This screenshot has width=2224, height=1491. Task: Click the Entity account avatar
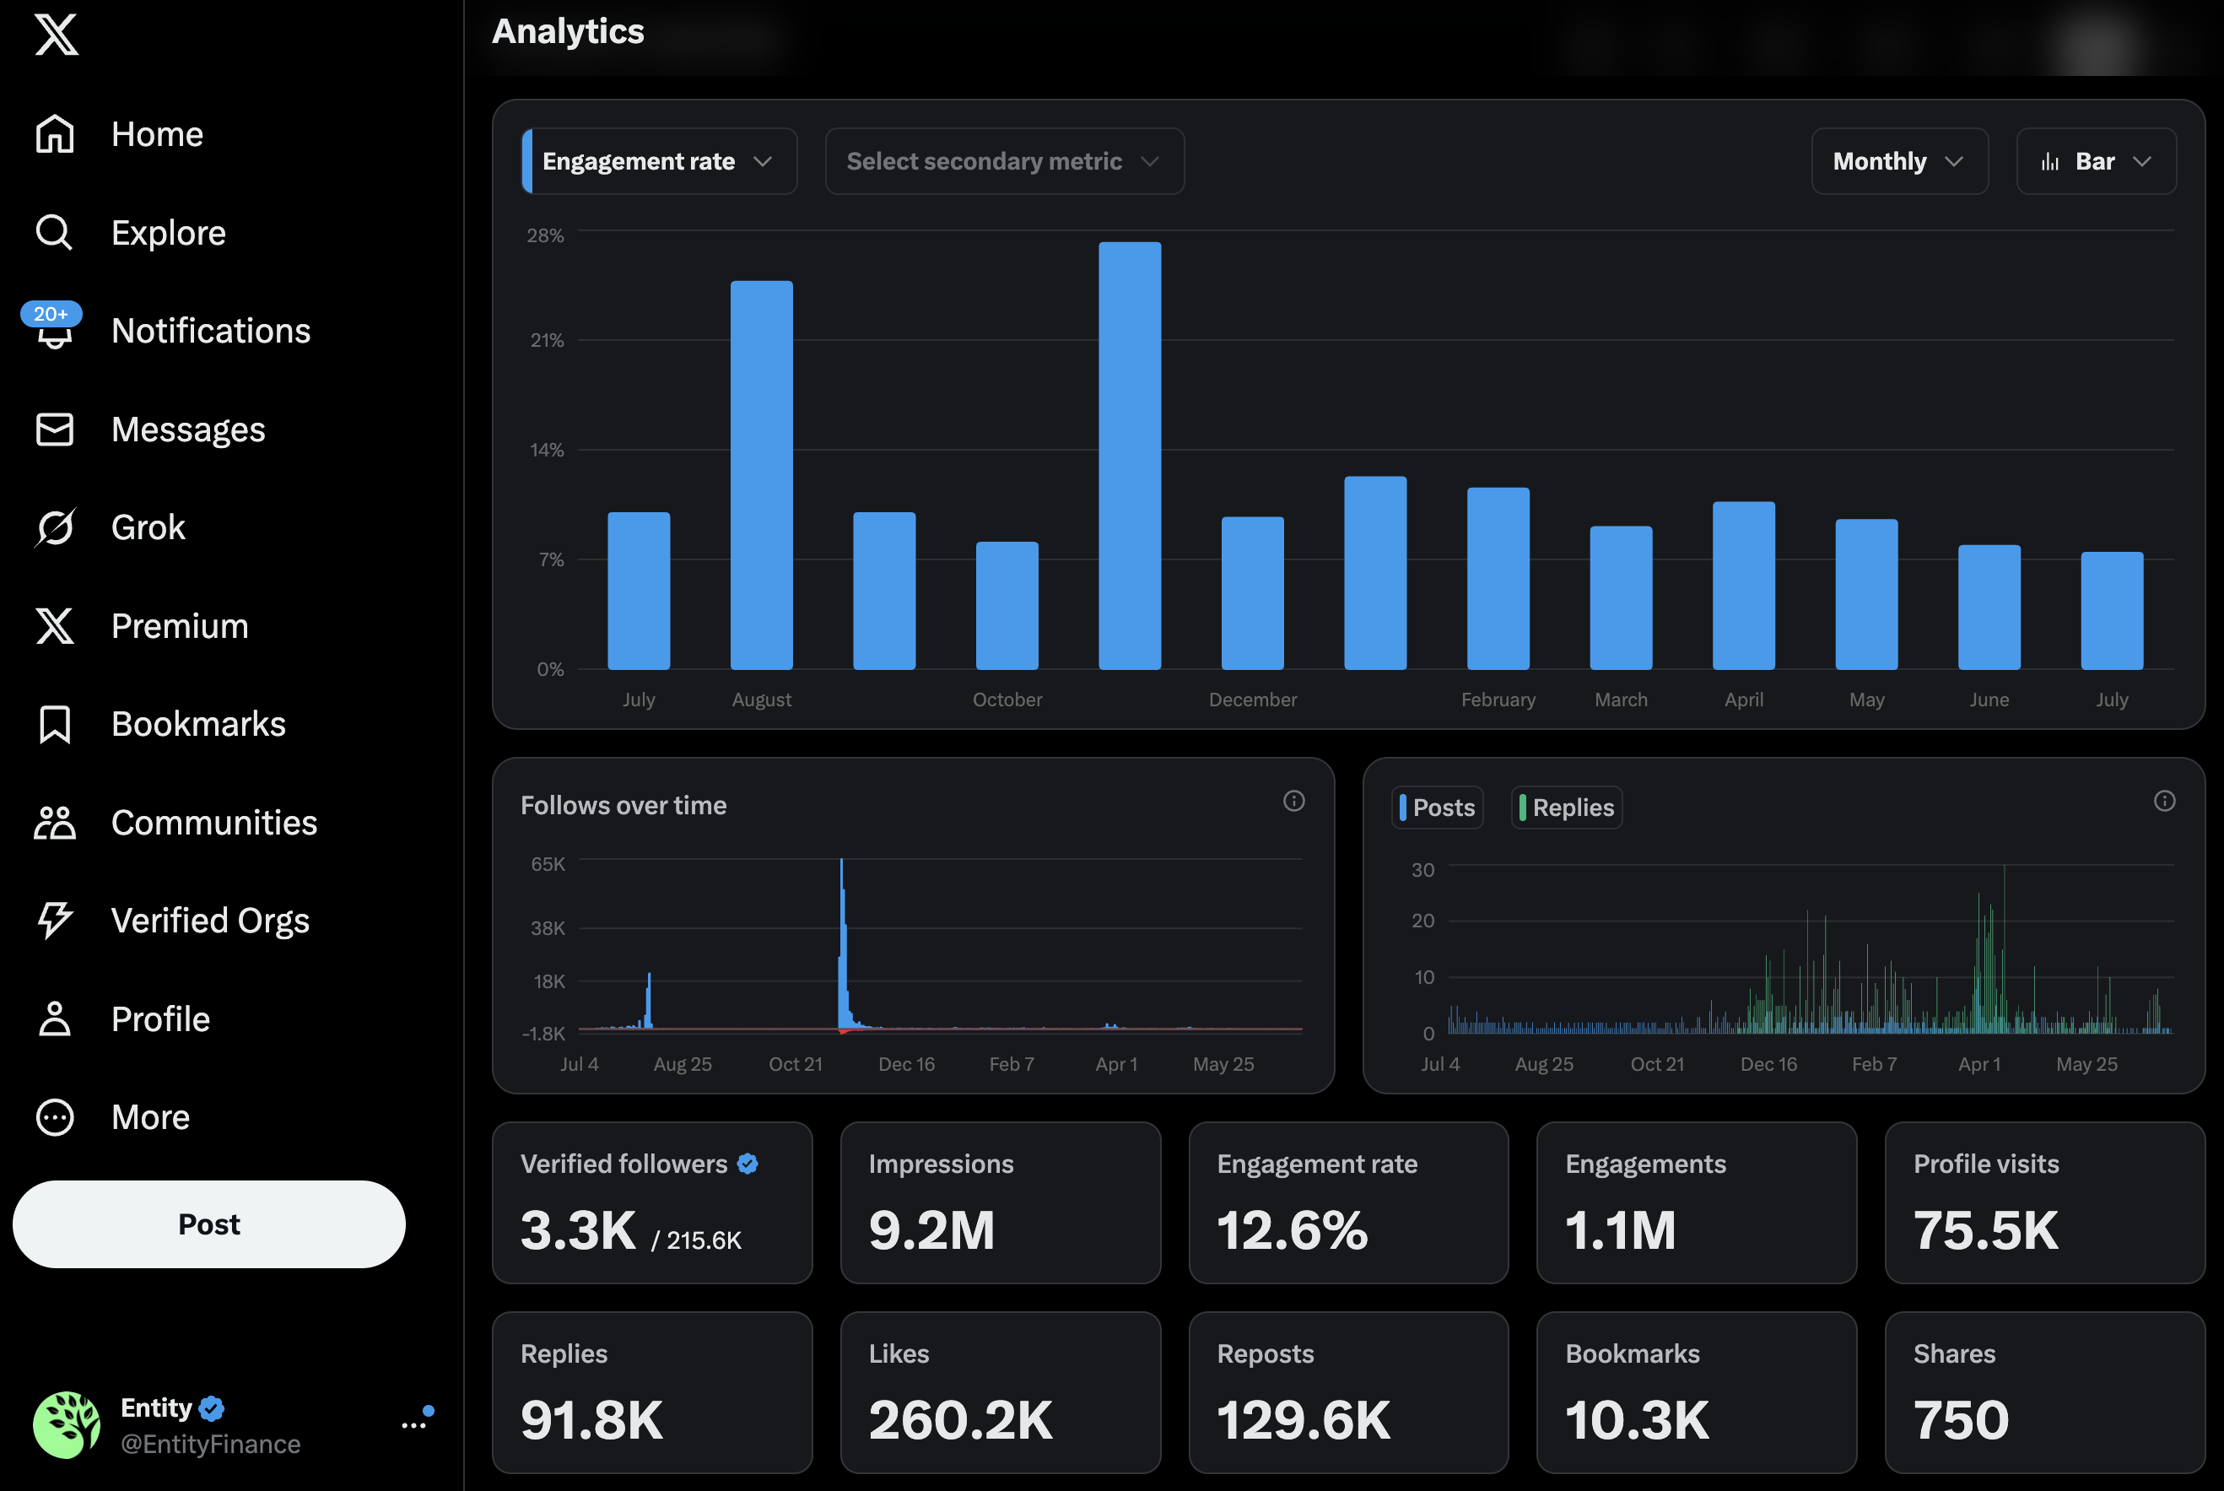(67, 1424)
